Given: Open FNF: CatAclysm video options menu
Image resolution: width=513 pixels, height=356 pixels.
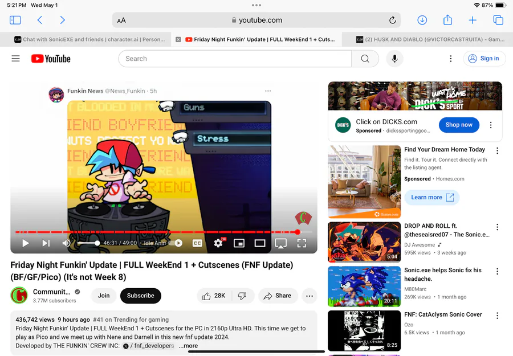Looking at the screenshot, I should pos(497,316).
